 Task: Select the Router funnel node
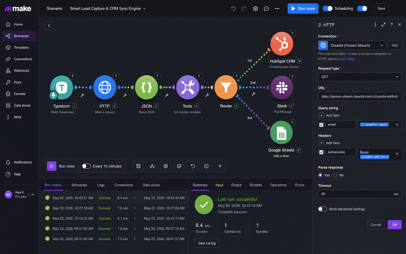(x=226, y=87)
